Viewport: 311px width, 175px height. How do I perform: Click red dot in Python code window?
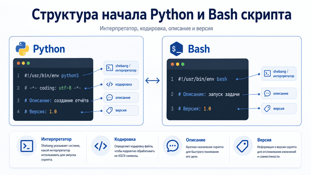click(19, 63)
